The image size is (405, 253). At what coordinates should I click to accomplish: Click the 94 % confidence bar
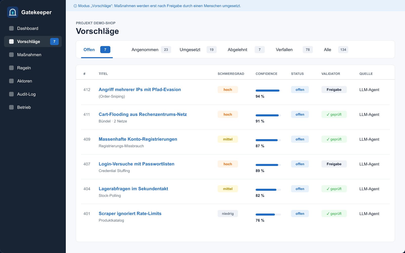pyautogui.click(x=268, y=91)
